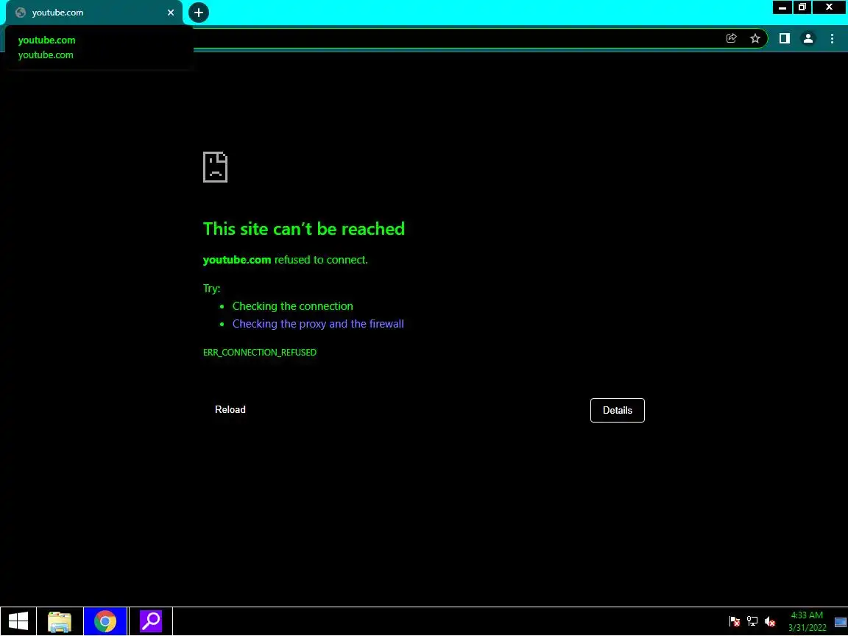Click the sad page error icon
Viewport: 848px width, 636px height.
[215, 167]
